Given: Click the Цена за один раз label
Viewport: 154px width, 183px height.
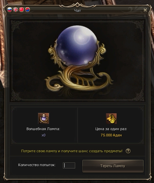Looking at the screenshot, I should tap(111, 129).
